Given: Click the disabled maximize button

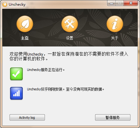Looking at the screenshot, I should 120,3.
